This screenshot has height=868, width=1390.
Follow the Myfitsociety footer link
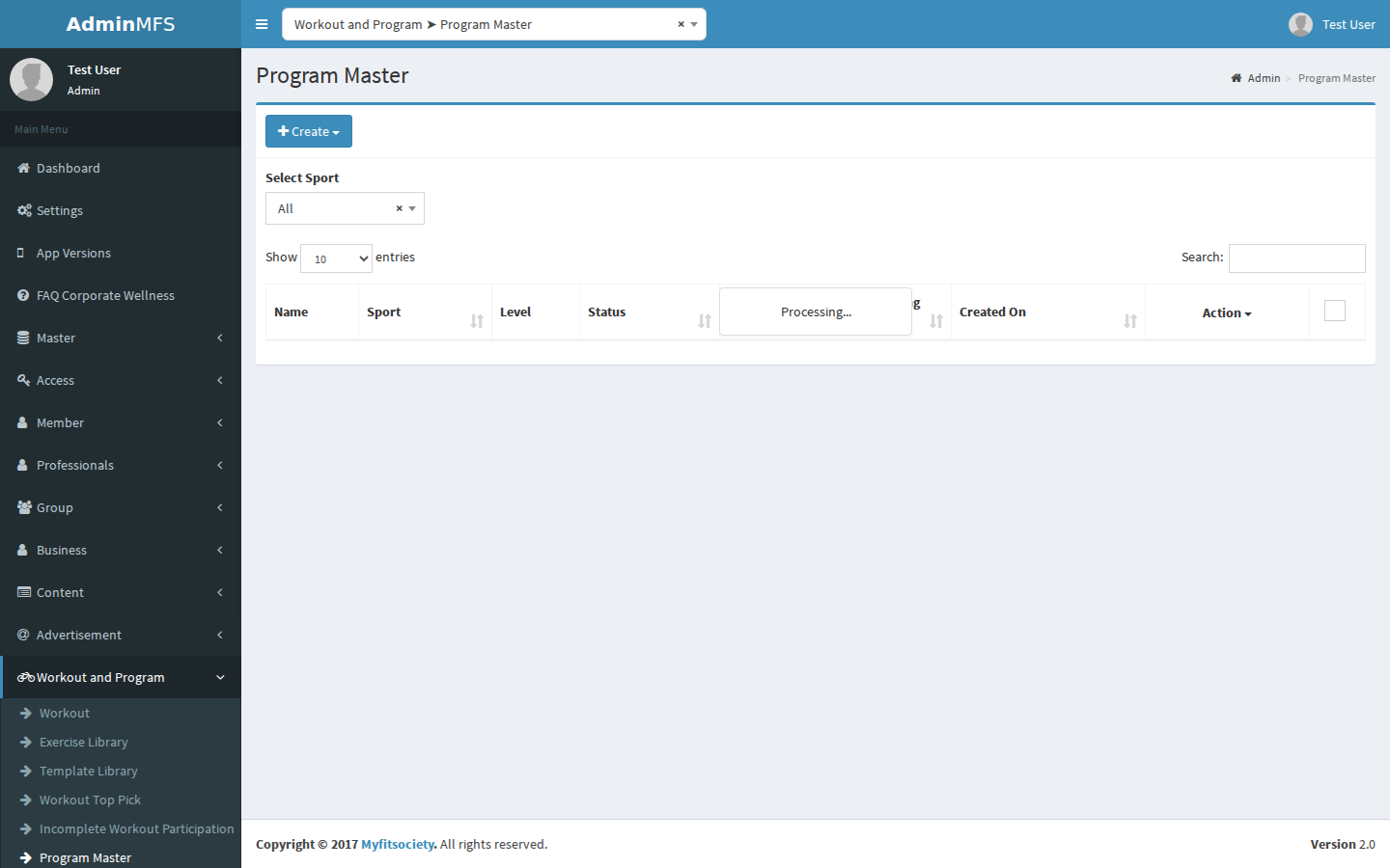[x=398, y=844]
